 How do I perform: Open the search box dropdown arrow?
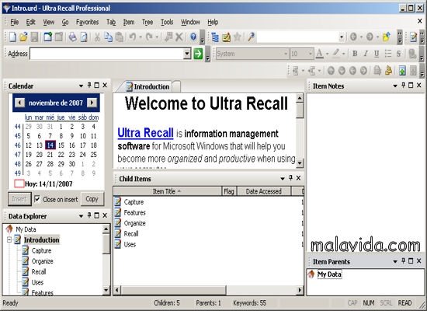(342, 37)
